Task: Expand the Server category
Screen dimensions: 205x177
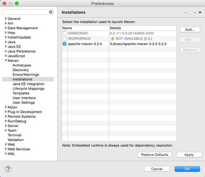Action: [6, 126]
